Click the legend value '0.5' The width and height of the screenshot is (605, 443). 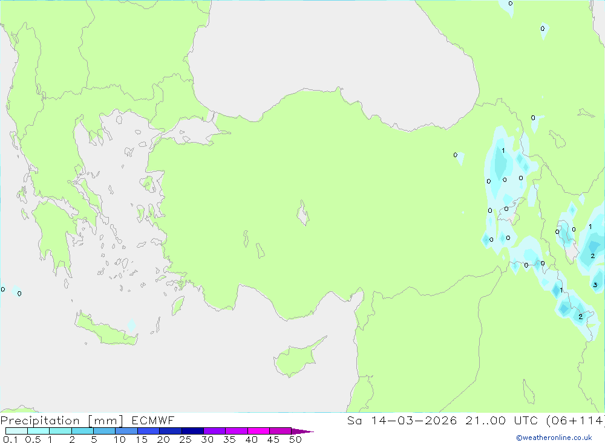[x=33, y=439]
